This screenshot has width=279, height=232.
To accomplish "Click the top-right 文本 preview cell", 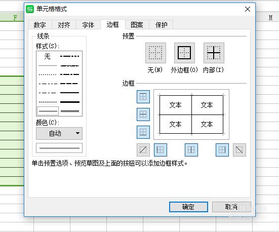I will 207,105.
